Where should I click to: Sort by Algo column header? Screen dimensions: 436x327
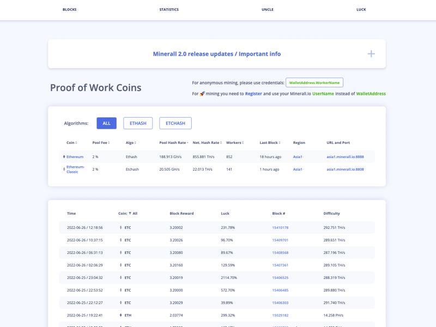[x=131, y=143]
